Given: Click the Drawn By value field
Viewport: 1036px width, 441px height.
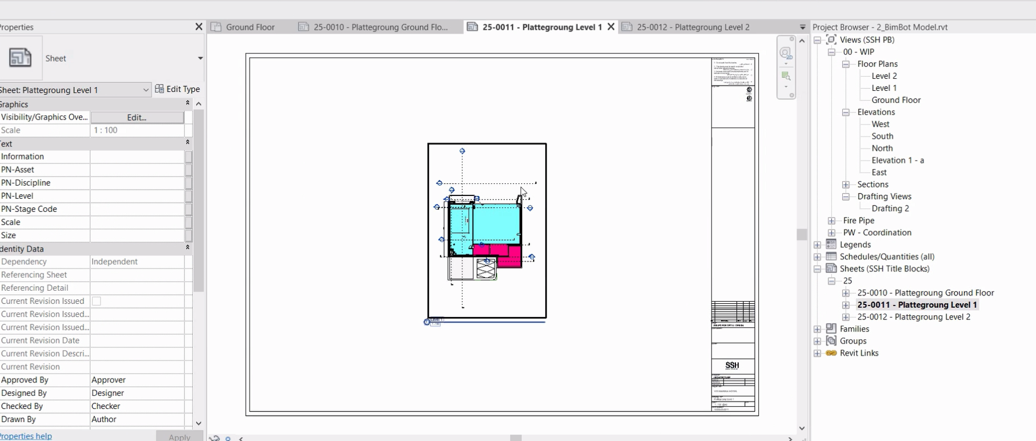Looking at the screenshot, I should pos(137,419).
